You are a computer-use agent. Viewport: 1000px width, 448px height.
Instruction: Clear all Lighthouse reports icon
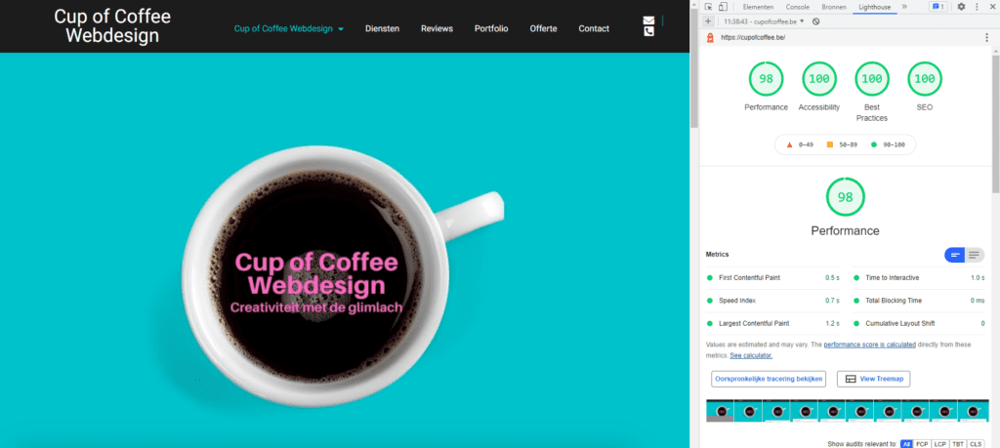click(x=815, y=21)
